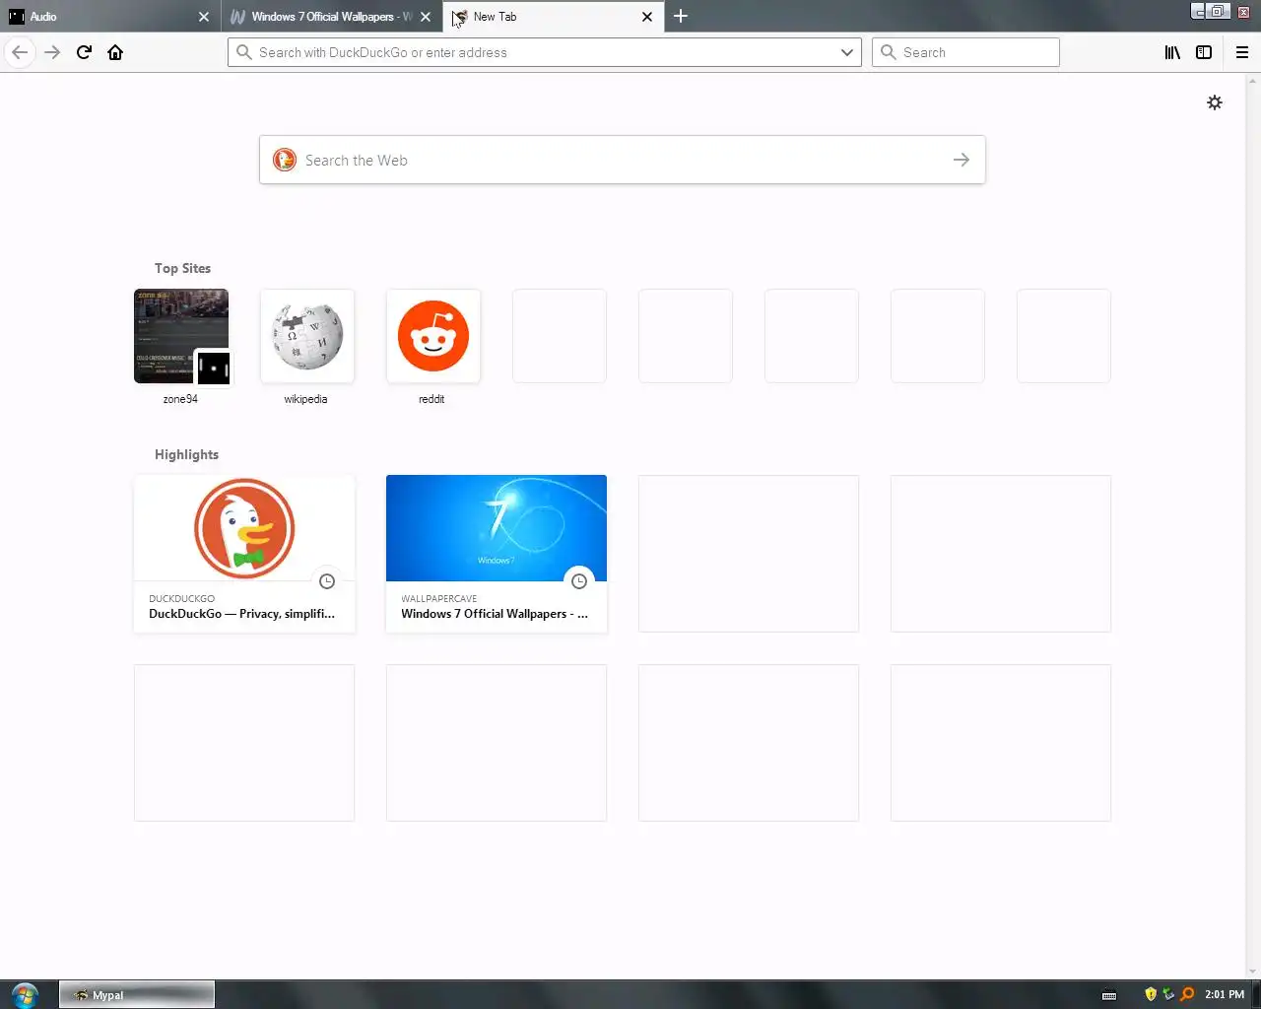Viewport: 1261px width, 1009px height.
Task: Reload the current page
Action: point(84,52)
